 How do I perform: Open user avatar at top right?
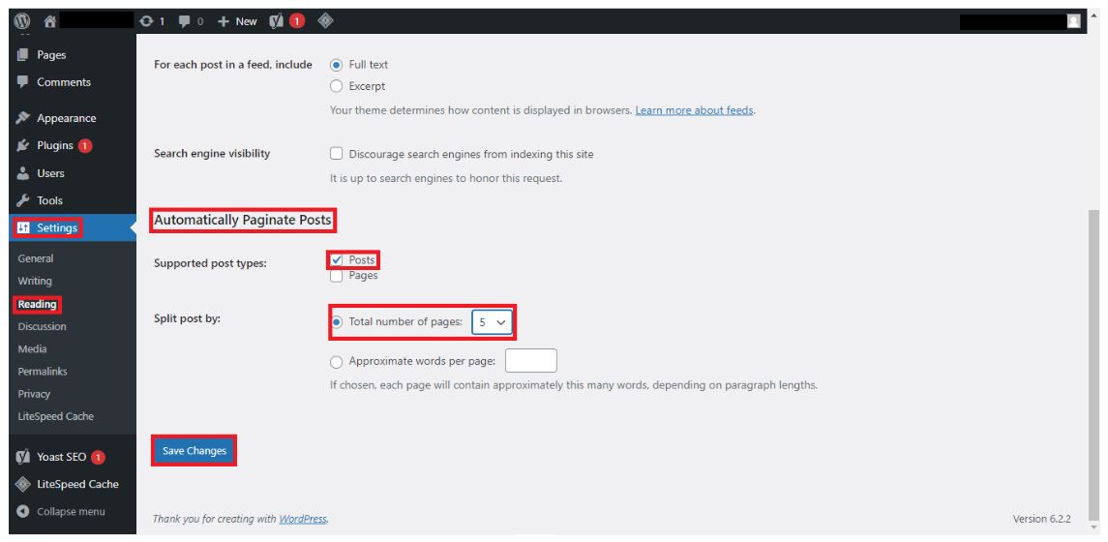[x=1074, y=21]
